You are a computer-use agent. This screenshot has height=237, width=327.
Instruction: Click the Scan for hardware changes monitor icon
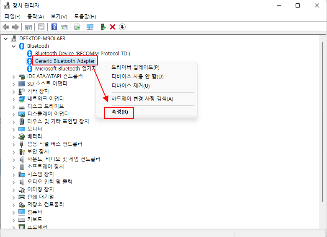90,27
